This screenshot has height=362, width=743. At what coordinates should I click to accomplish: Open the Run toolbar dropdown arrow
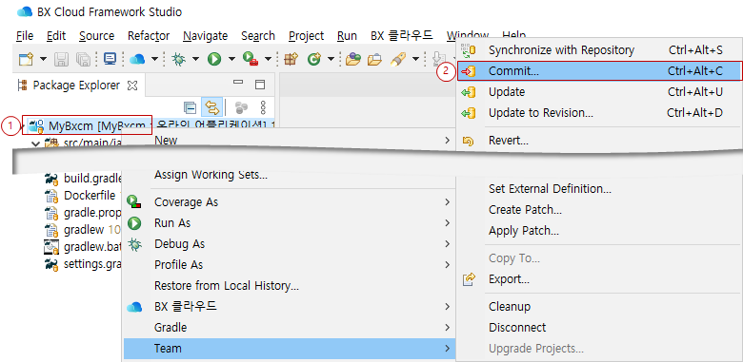click(231, 60)
